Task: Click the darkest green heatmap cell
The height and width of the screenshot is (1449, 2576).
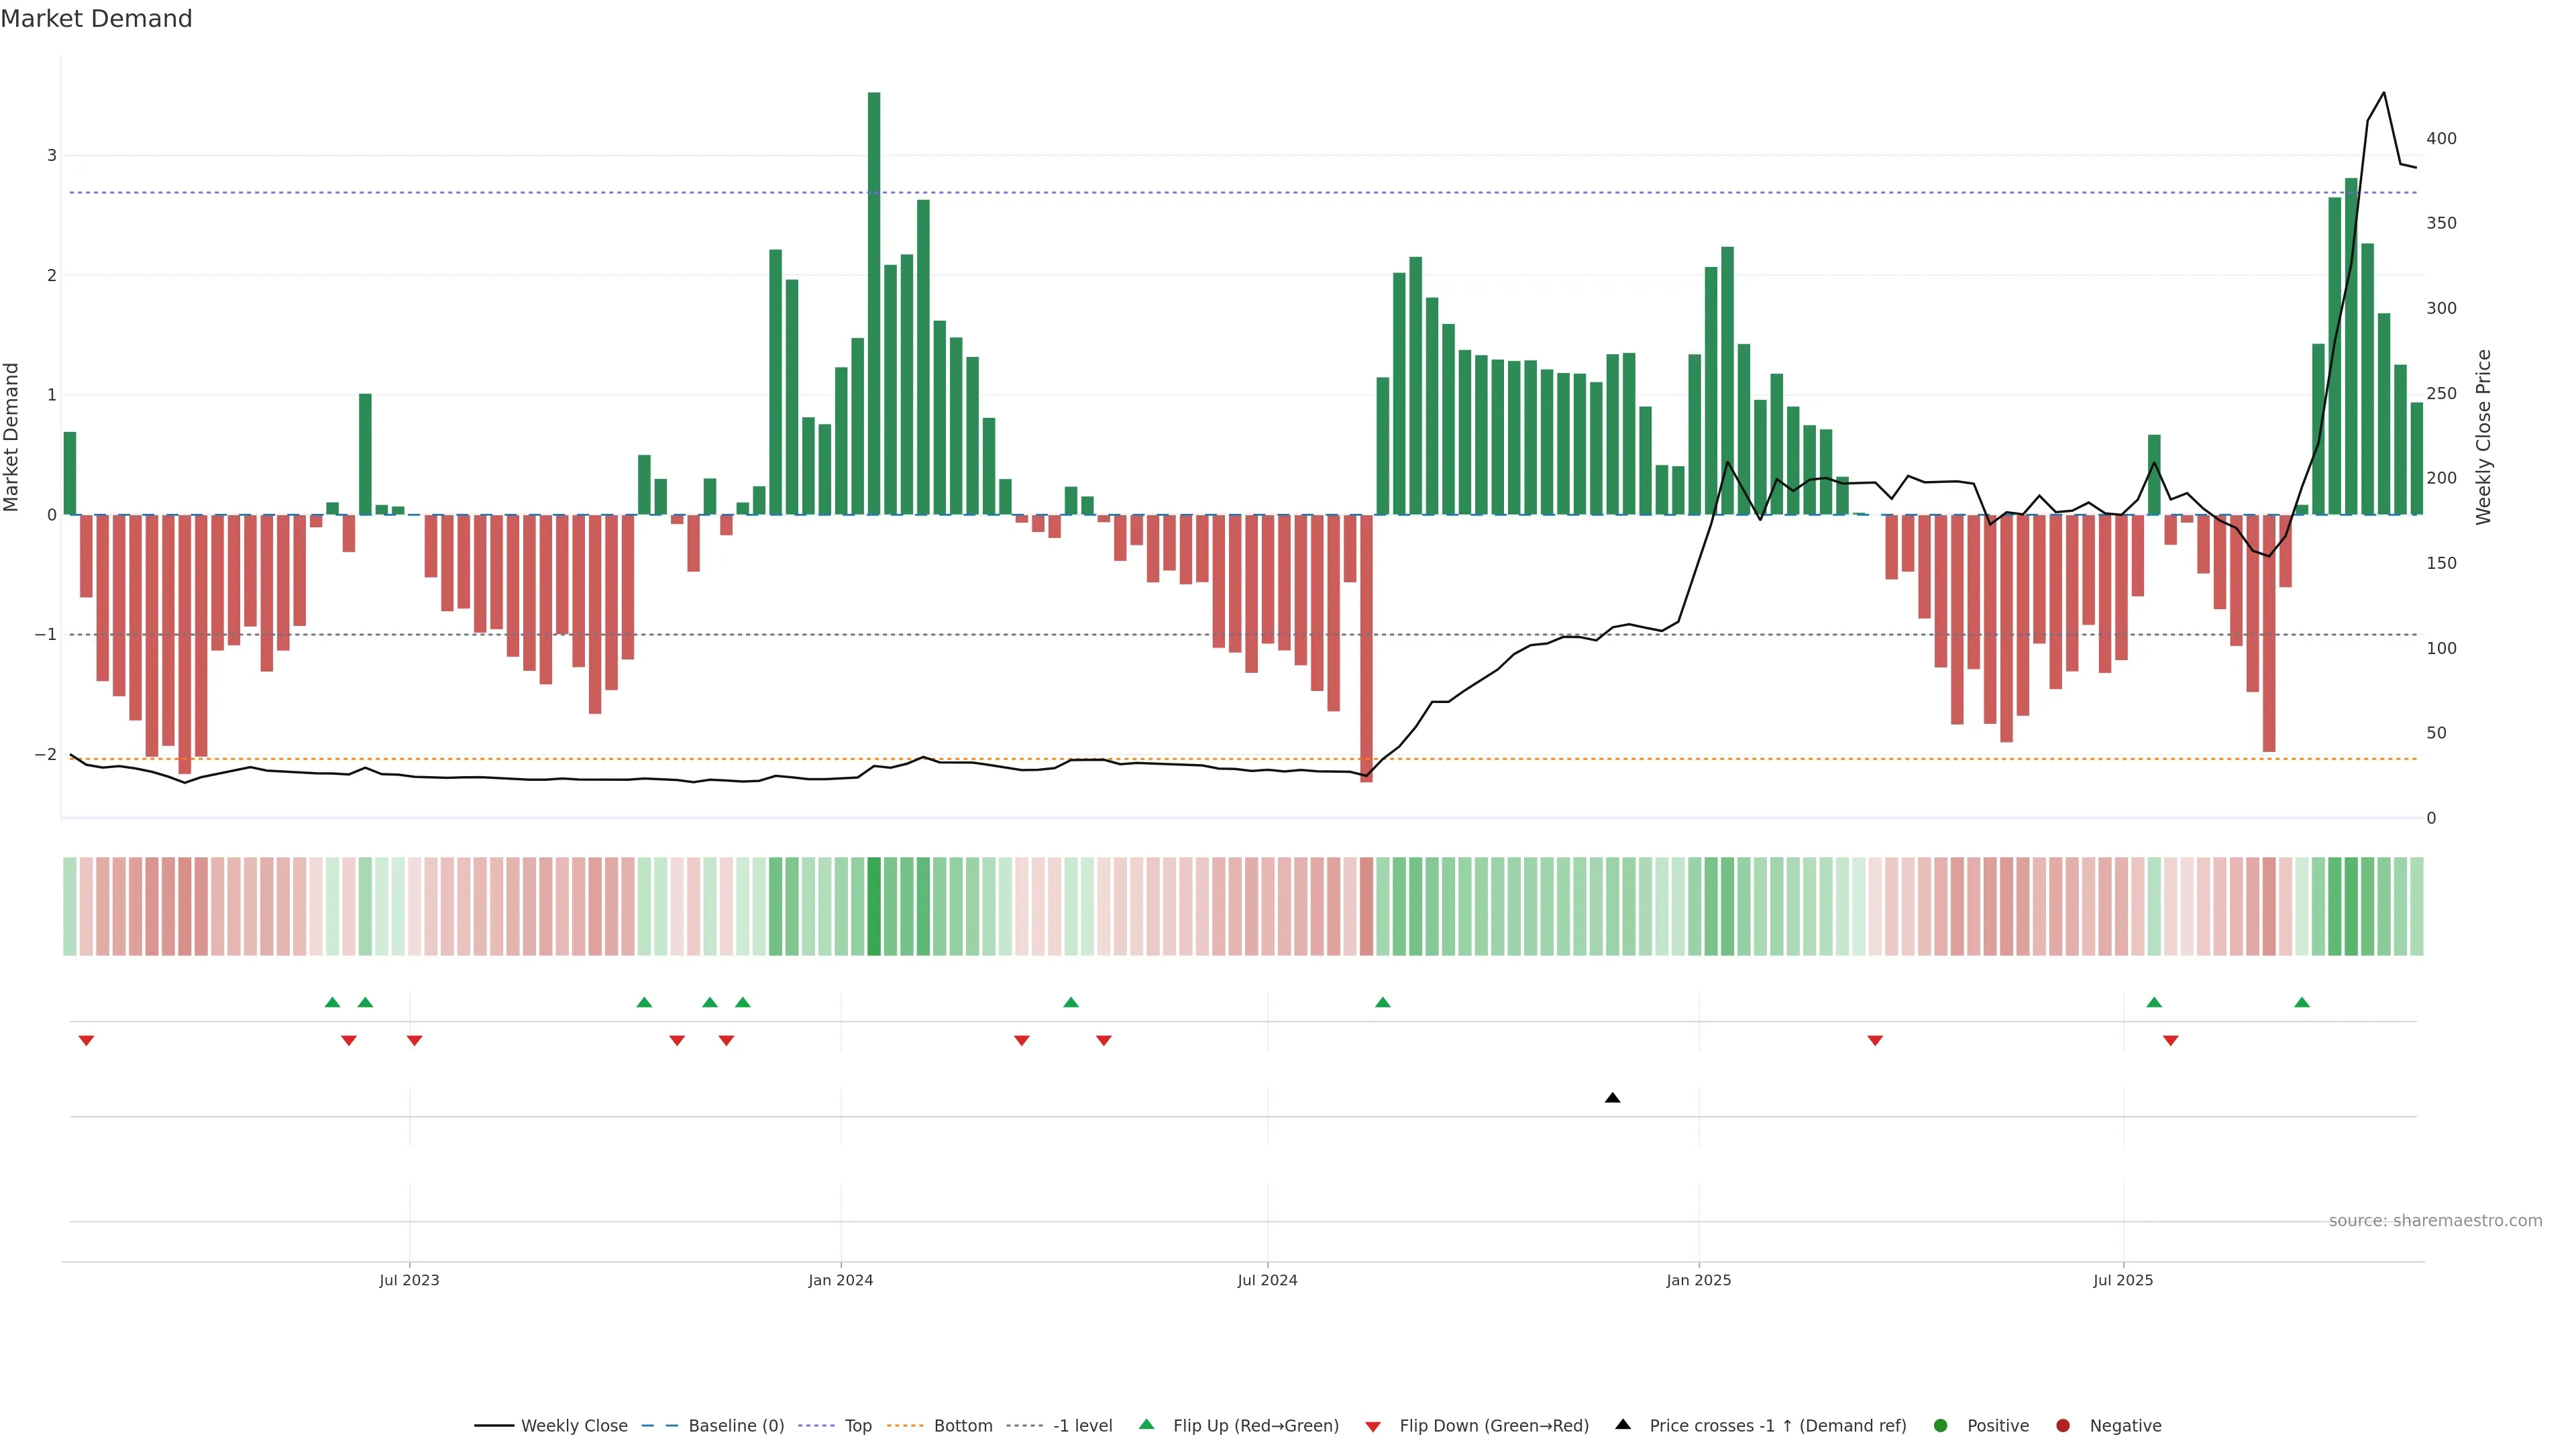Action: [874, 906]
